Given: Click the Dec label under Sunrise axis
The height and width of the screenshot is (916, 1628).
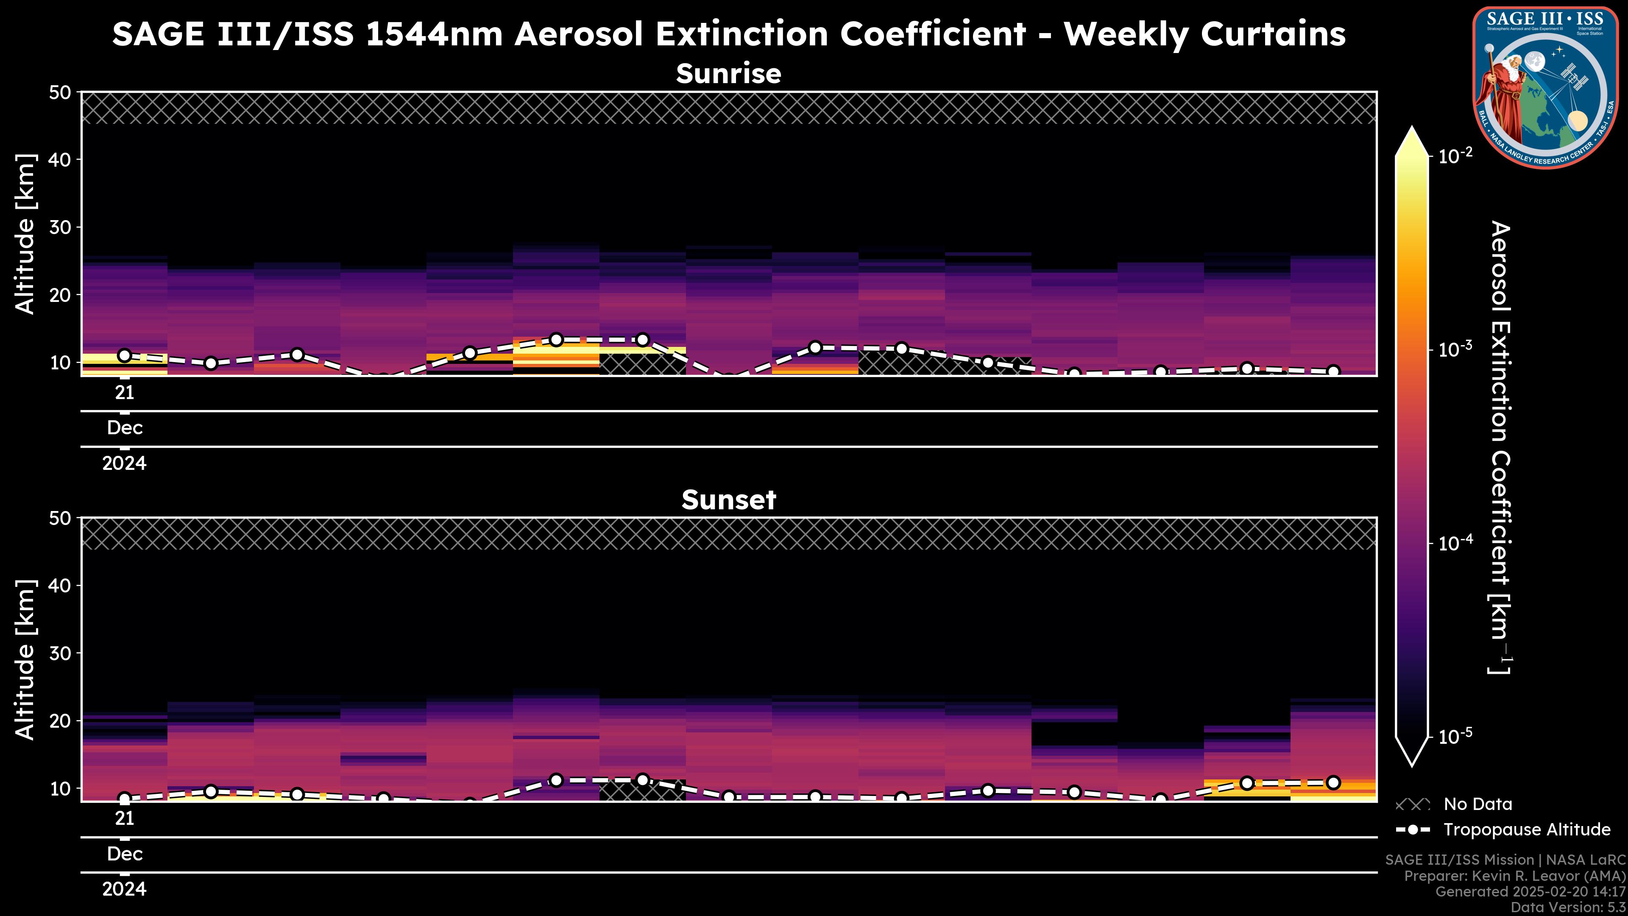Looking at the screenshot, I should coord(125,428).
